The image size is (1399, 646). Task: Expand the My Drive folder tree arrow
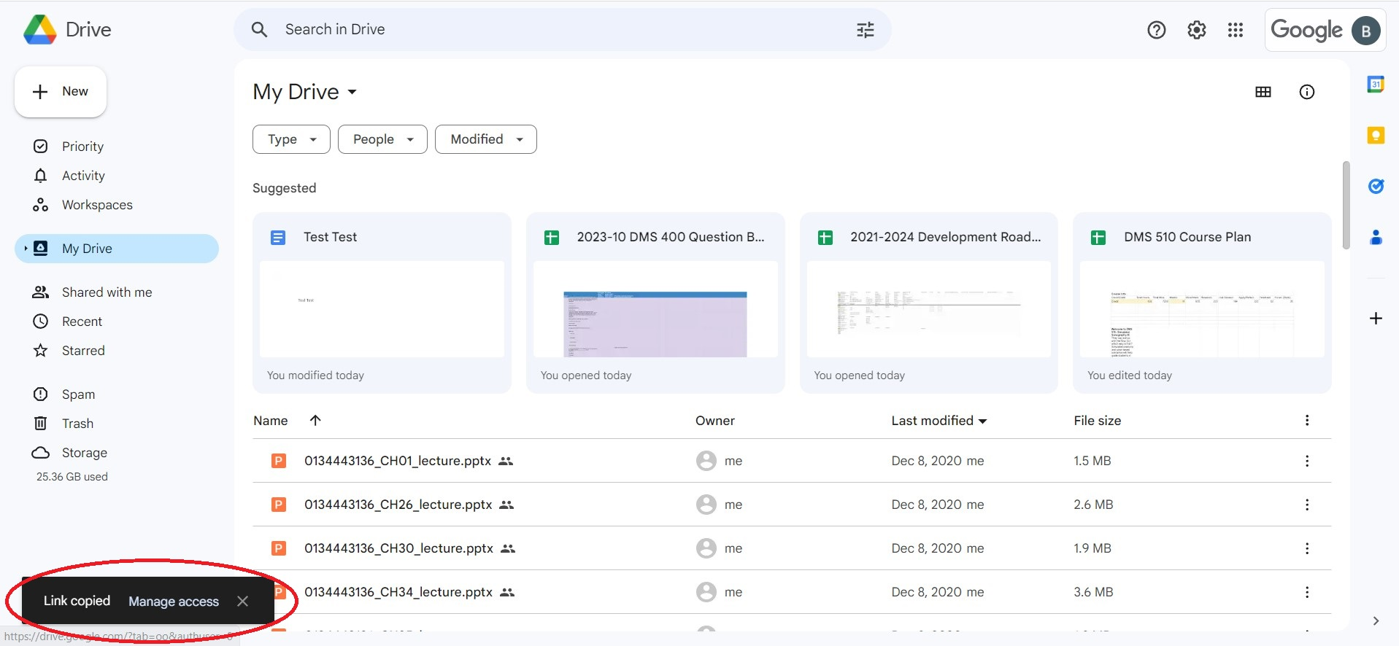point(26,249)
